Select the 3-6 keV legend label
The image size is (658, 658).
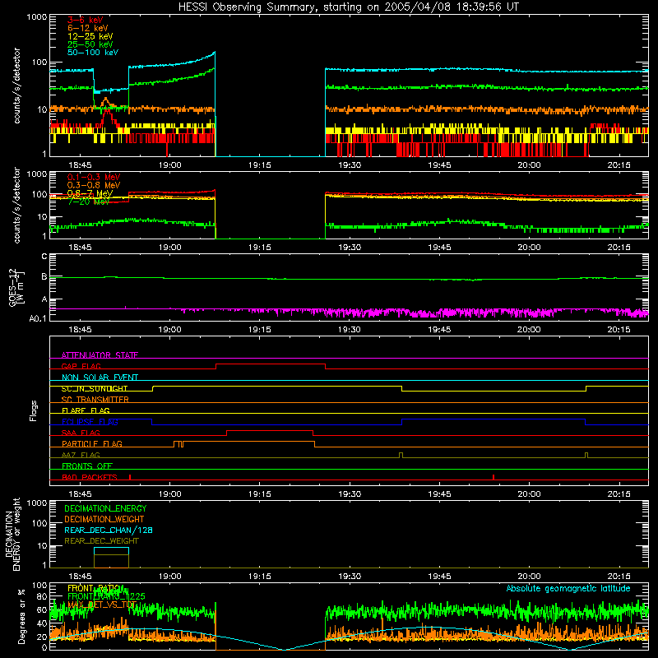coord(86,20)
